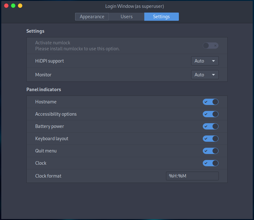This screenshot has width=254, height=220.
Task: Click the Panel indicators section heading
Action: pos(44,90)
